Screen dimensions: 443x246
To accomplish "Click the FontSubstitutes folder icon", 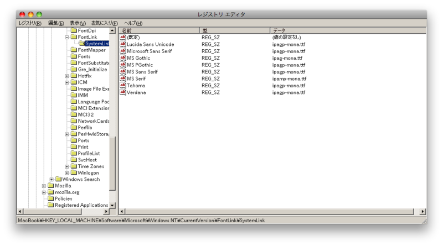I will coord(74,63).
